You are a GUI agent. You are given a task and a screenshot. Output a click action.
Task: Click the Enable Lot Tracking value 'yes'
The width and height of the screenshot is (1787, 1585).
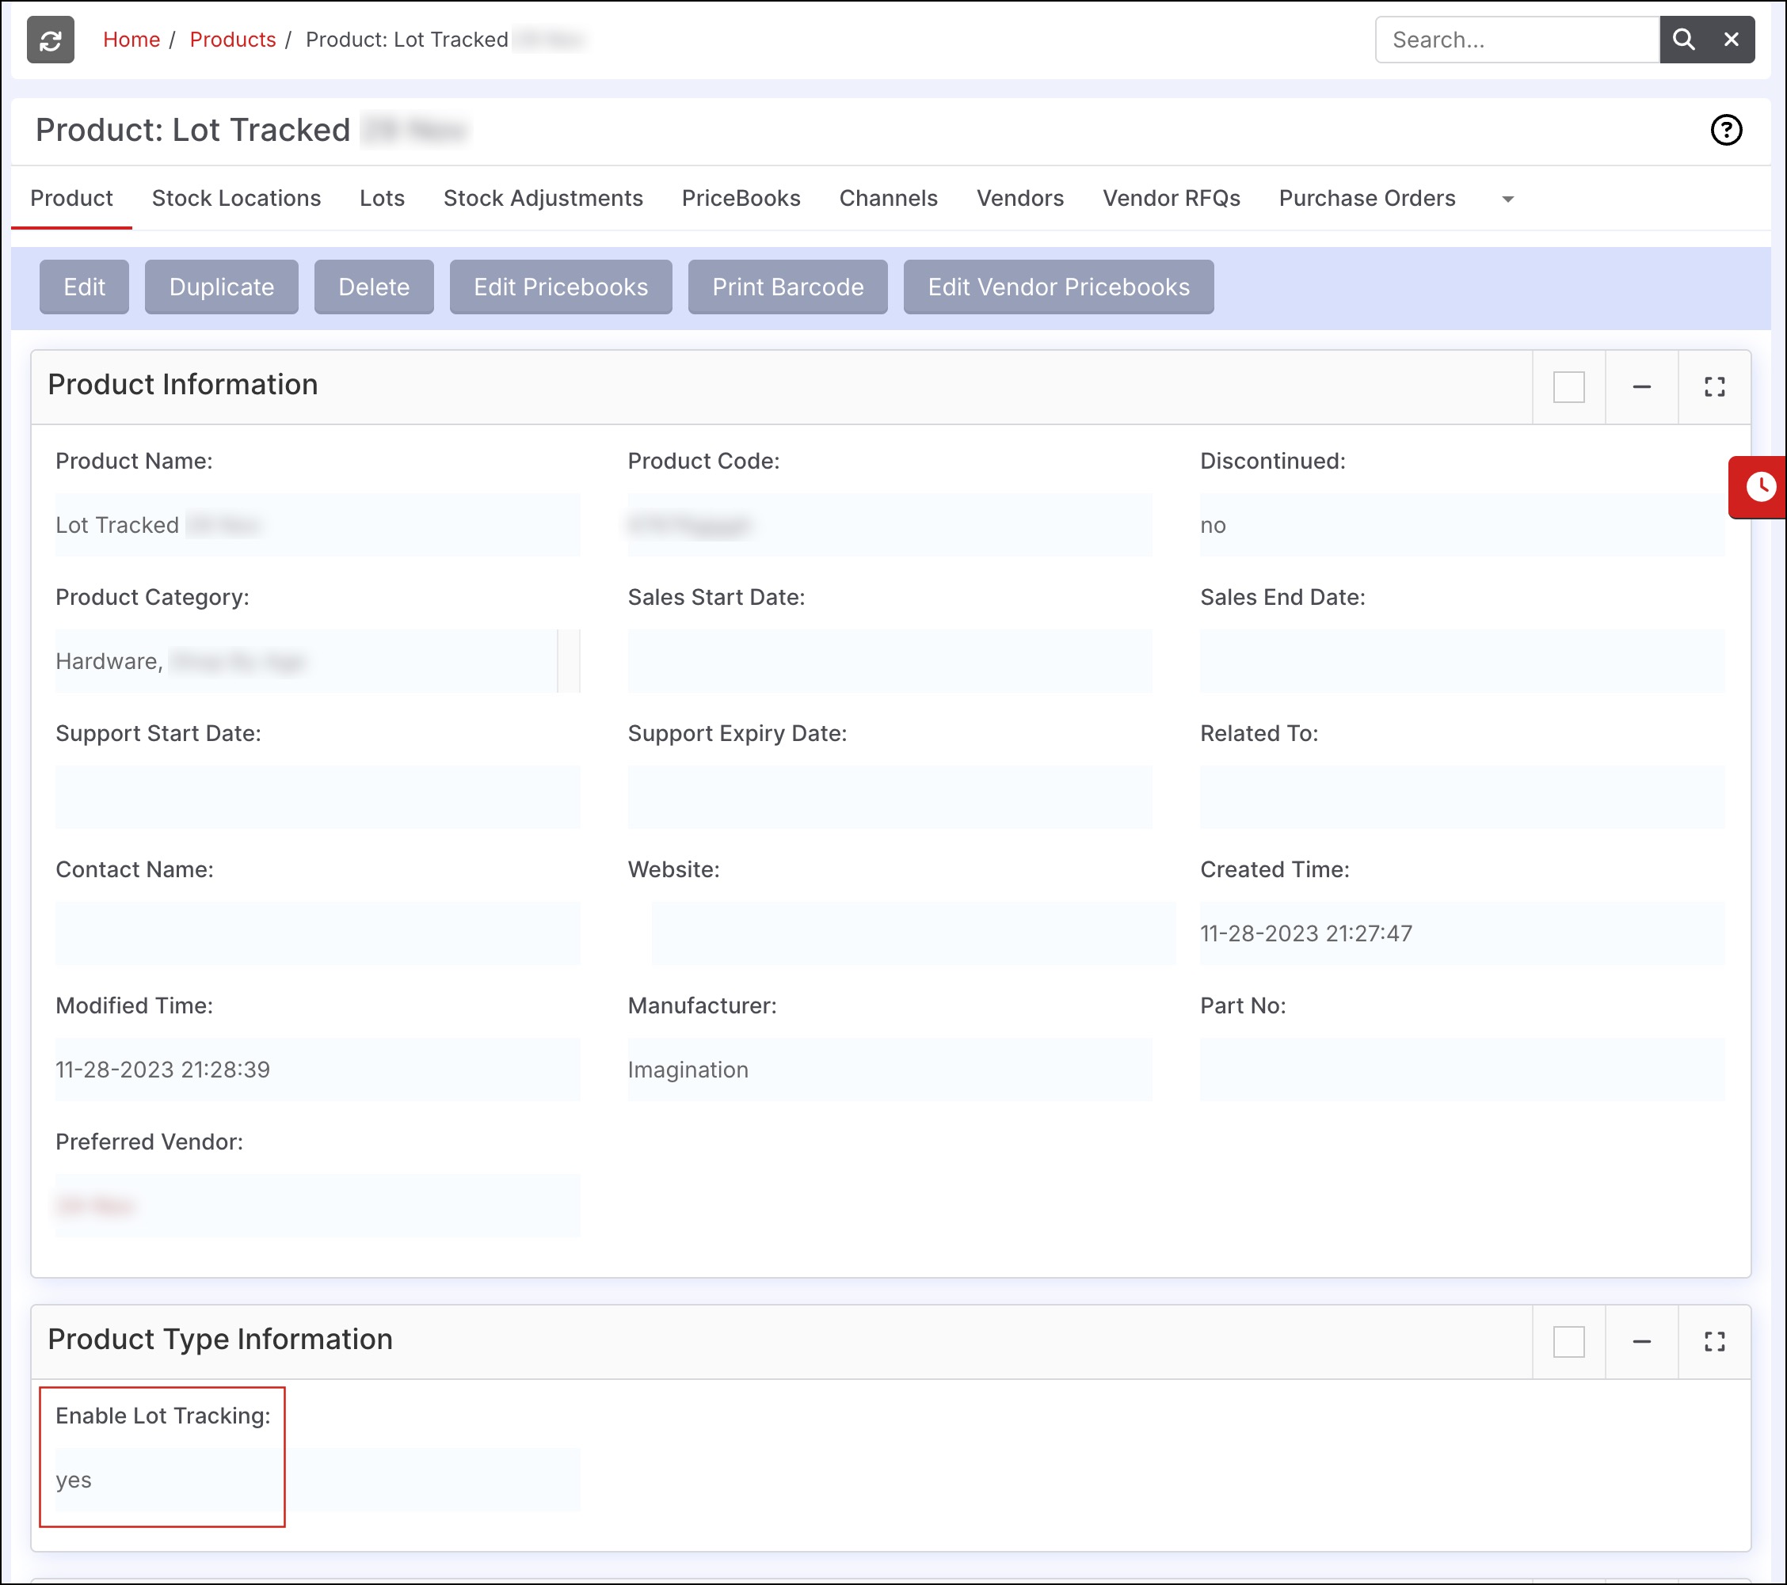[x=74, y=1480]
